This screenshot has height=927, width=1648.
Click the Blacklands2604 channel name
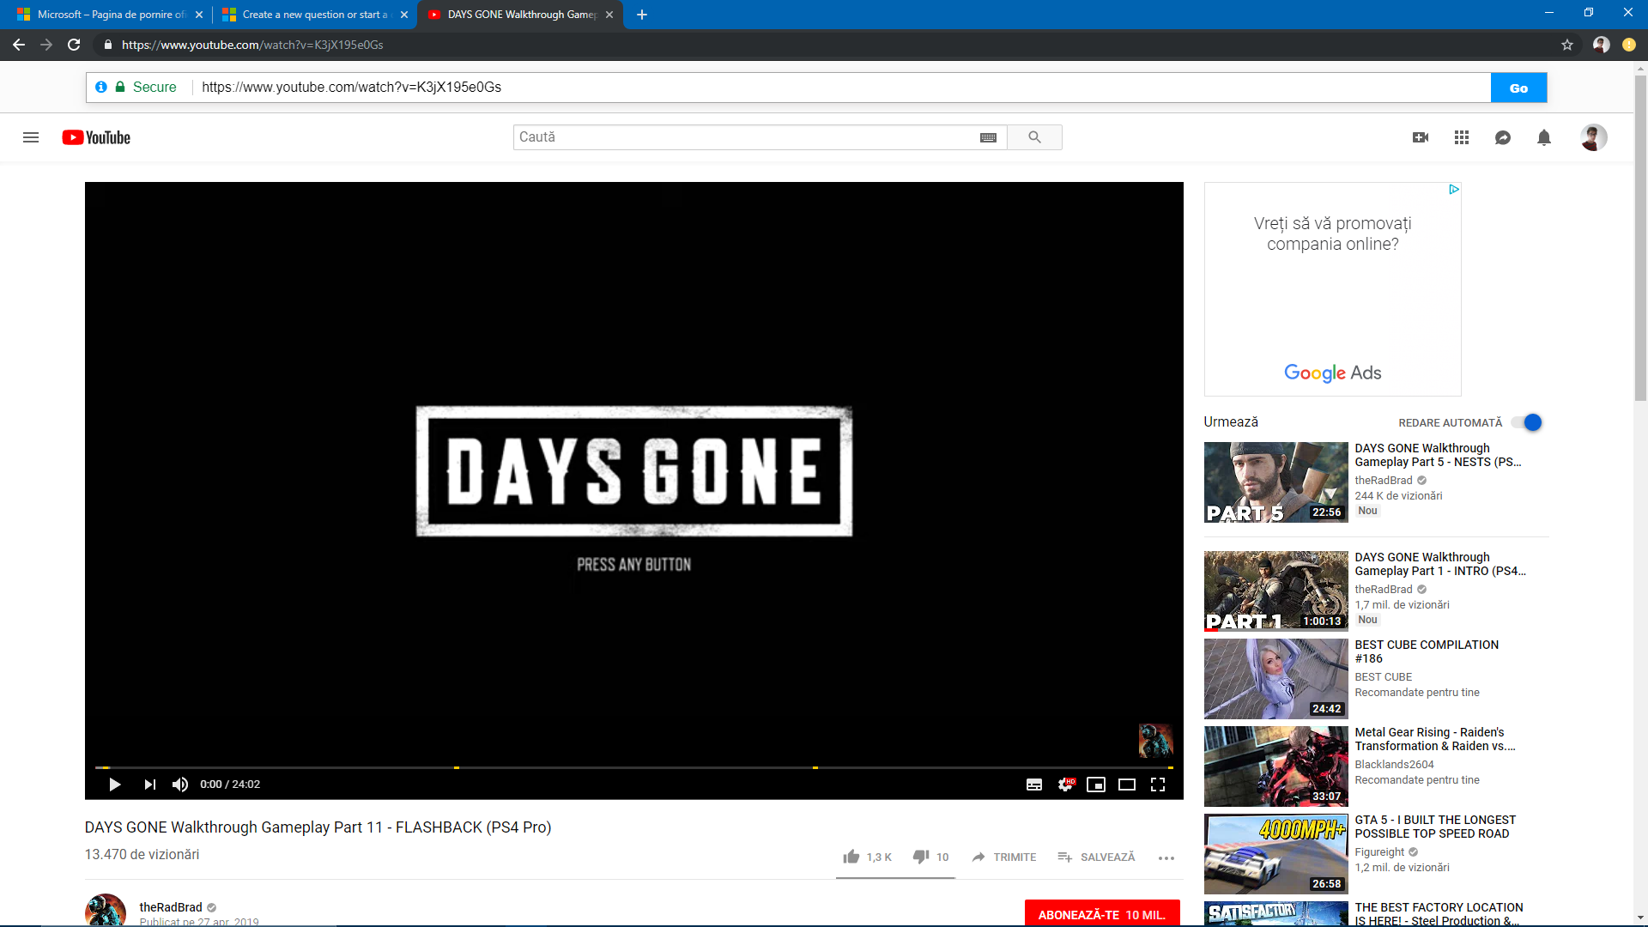point(1394,765)
